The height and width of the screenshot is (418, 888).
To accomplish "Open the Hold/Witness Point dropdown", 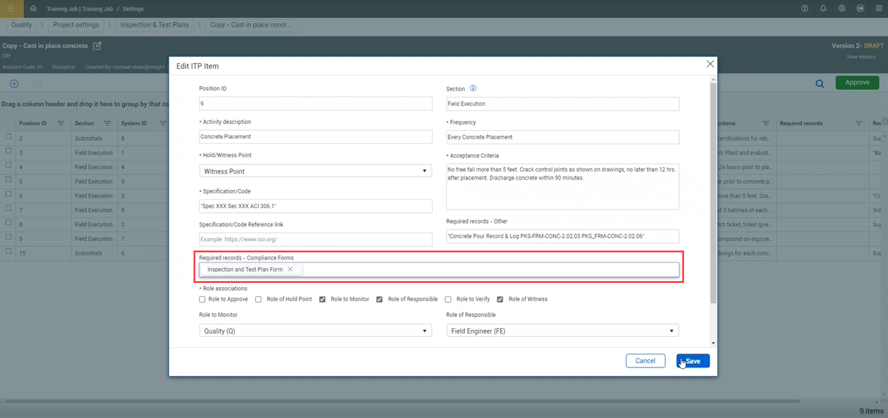I will (424, 170).
